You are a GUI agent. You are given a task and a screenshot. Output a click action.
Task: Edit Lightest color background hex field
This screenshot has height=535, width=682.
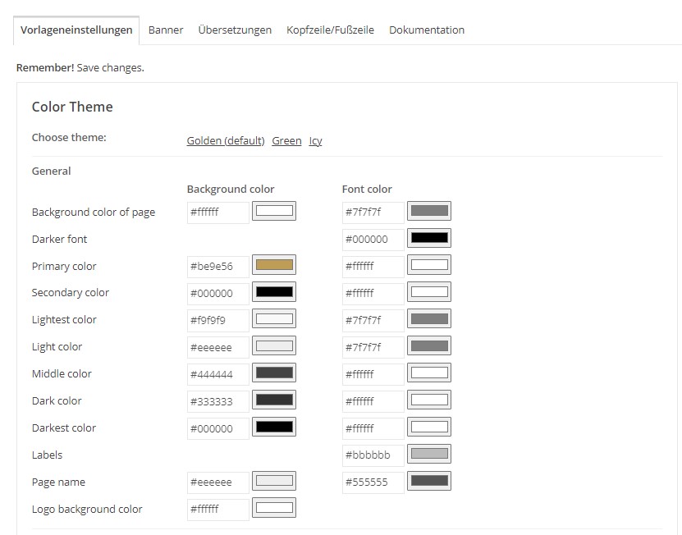218,320
